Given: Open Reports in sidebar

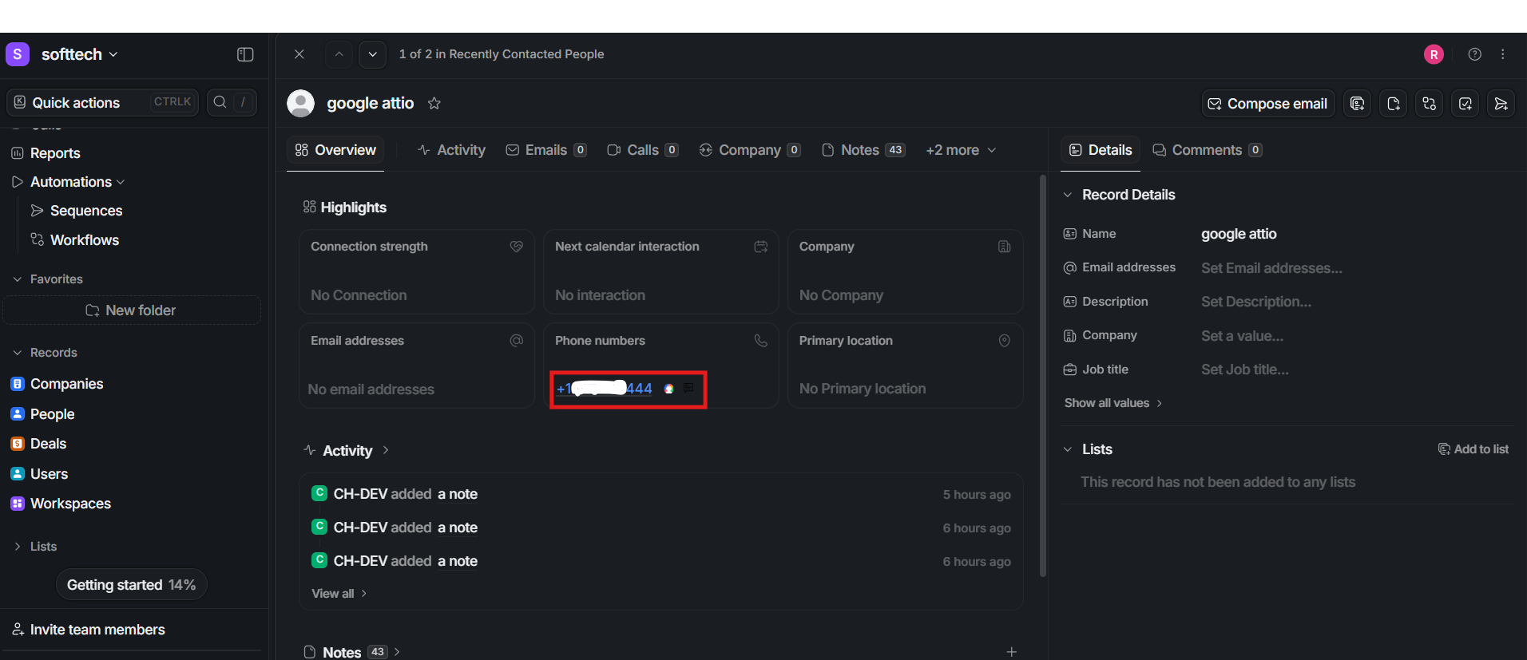Looking at the screenshot, I should [55, 153].
